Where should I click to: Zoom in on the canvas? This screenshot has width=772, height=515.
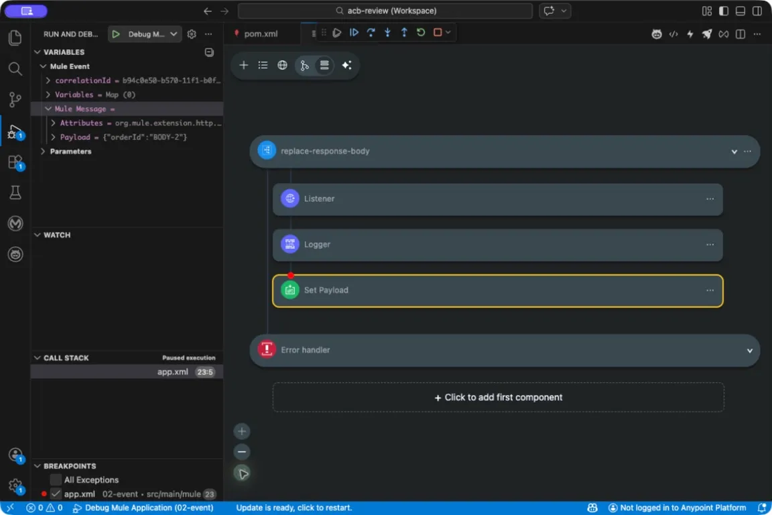click(242, 432)
